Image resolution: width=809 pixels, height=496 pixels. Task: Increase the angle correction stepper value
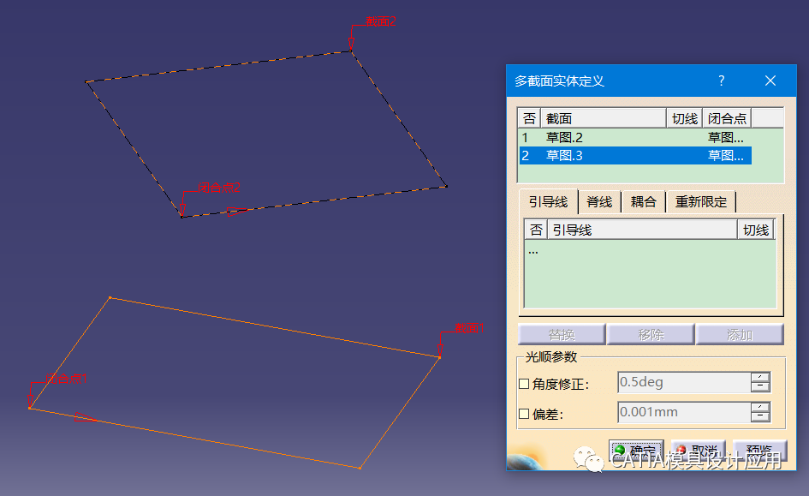[760, 377]
